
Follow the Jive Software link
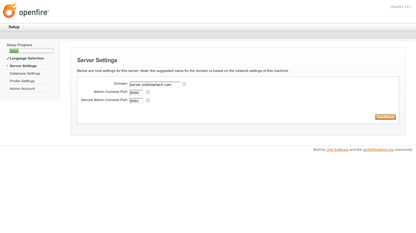[x=337, y=150]
